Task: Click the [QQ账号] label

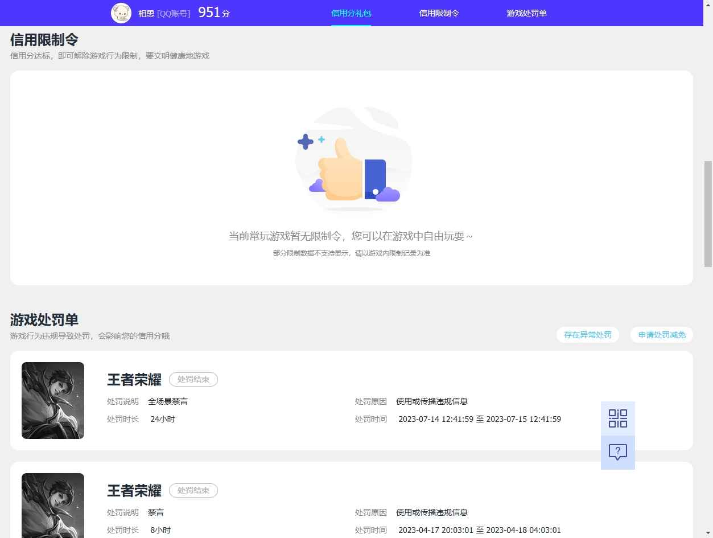Action: tap(174, 13)
